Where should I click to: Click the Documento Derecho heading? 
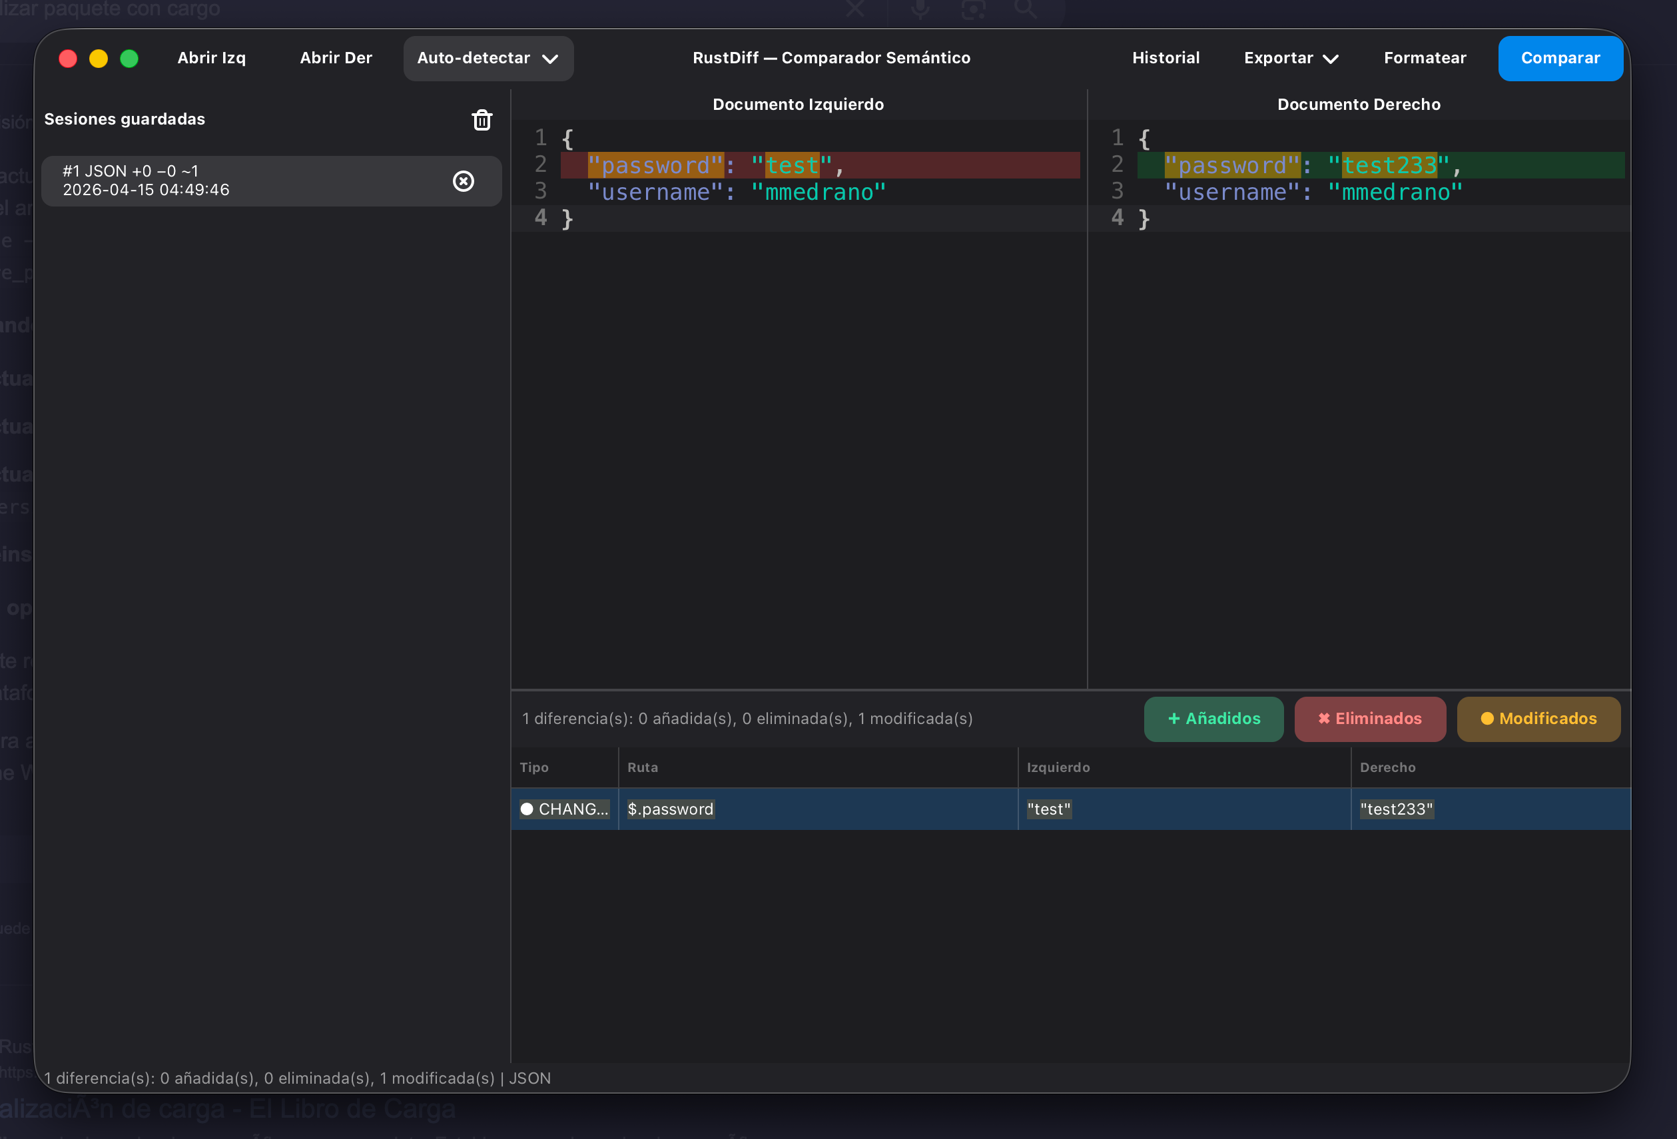tap(1359, 105)
